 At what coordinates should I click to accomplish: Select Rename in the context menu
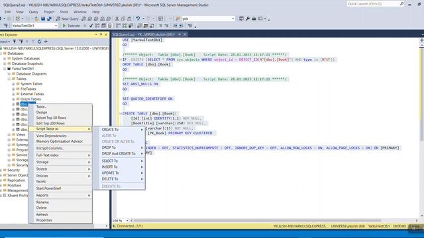pyautogui.click(x=60, y=202)
